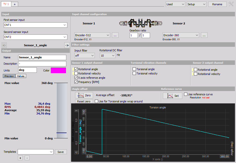Open settings with the wrench icon
Screen dimensions: 236x163
[x=231, y=4]
